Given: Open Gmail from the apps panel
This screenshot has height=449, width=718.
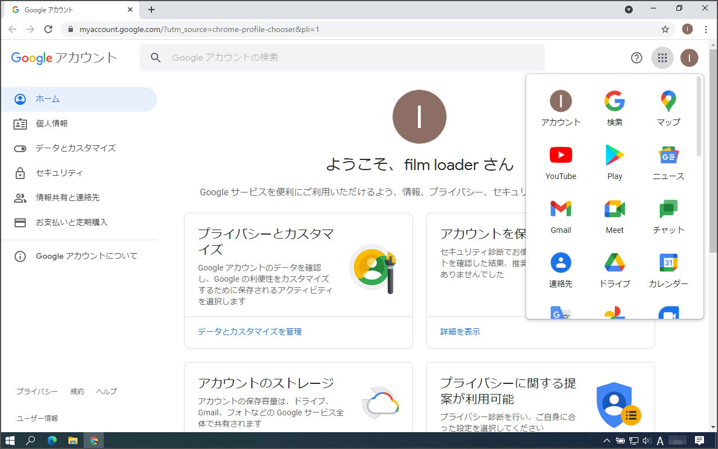Looking at the screenshot, I should point(560,217).
